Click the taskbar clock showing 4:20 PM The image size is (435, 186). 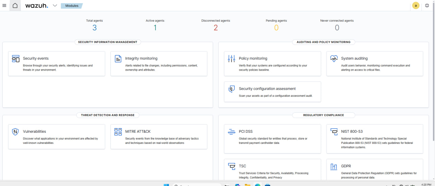tap(426, 185)
